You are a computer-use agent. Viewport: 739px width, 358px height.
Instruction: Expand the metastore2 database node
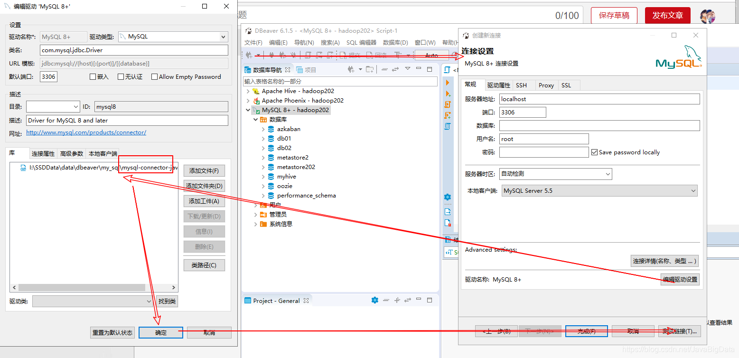click(263, 158)
